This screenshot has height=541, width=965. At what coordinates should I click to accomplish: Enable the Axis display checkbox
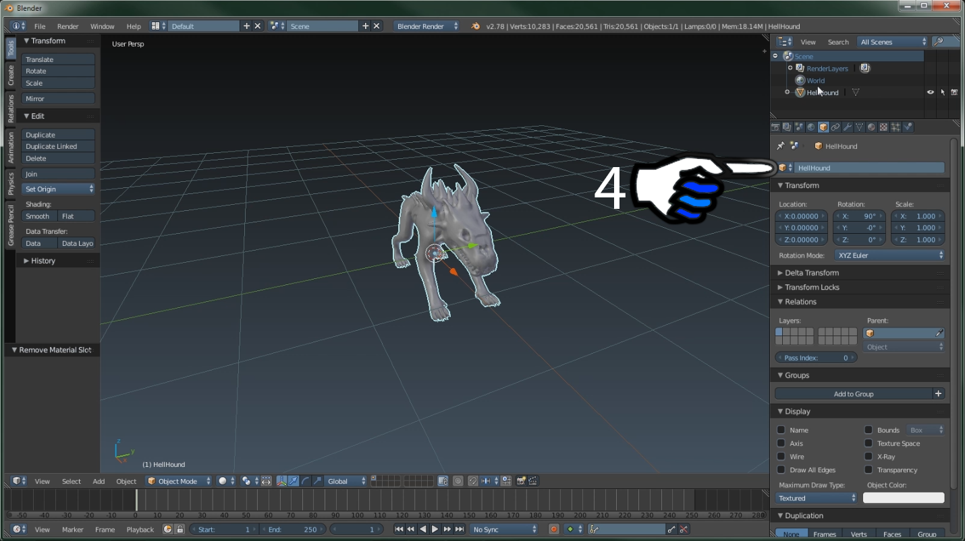coord(781,443)
